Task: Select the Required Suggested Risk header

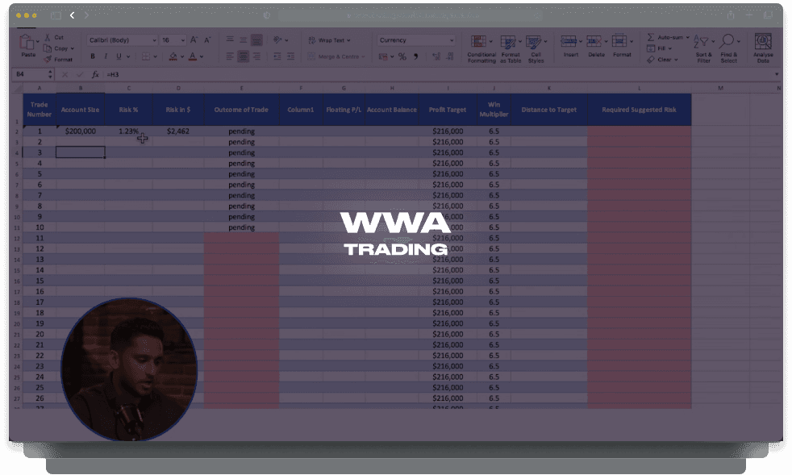Action: click(639, 110)
